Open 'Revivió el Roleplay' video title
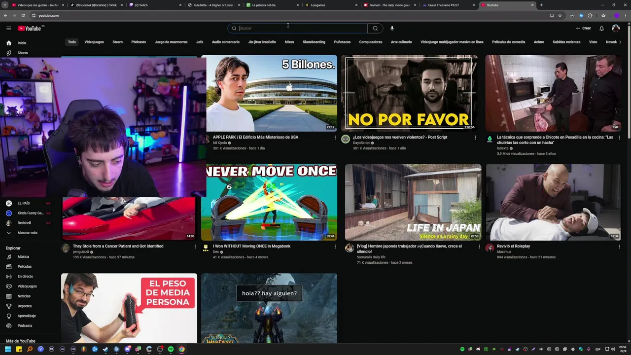The width and height of the screenshot is (631, 355). 513,246
